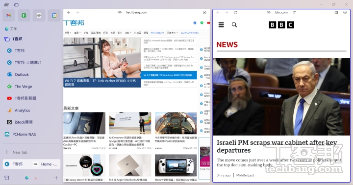
Task: Open site controls next to bbc.com
Action: tap(294, 12)
